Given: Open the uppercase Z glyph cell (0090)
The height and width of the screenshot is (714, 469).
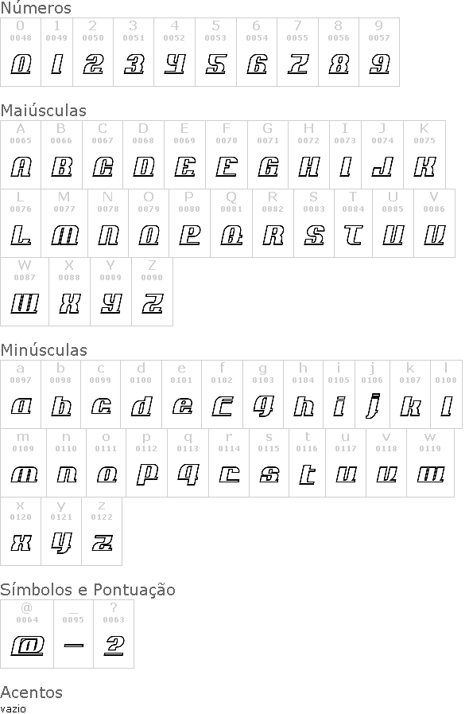Looking at the screenshot, I should (153, 292).
